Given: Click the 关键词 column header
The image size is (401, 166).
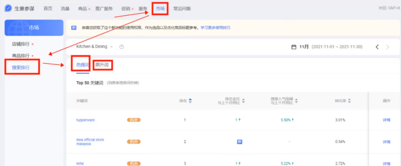Looking at the screenshot, I should (x=82, y=101).
